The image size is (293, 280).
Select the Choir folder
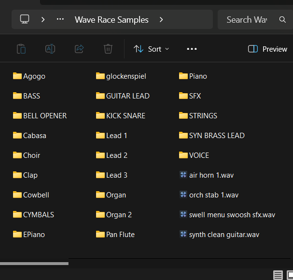point(27,155)
